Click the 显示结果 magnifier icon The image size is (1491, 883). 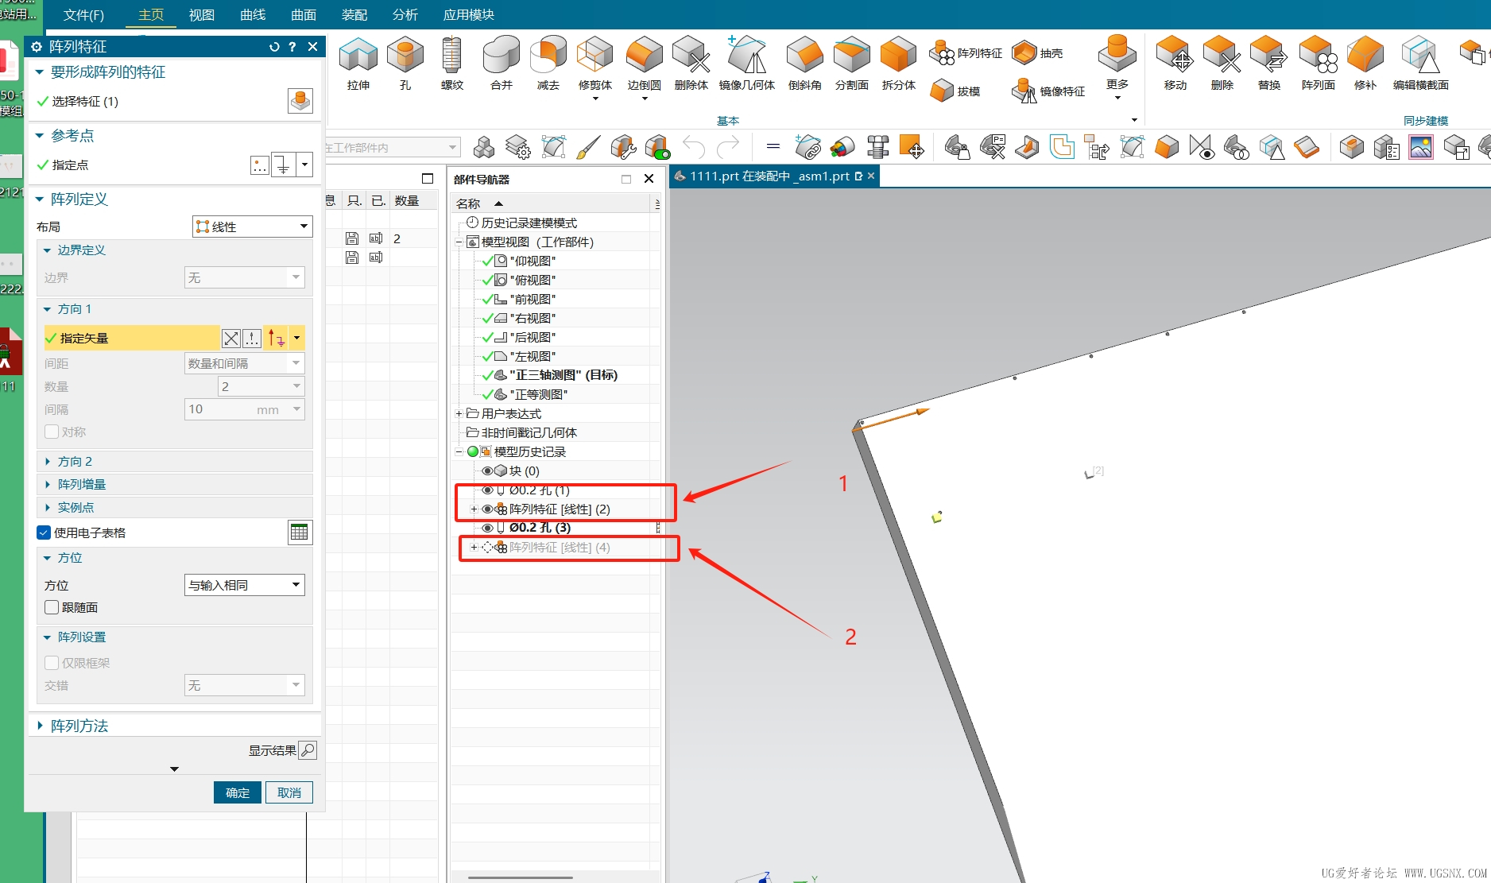[308, 750]
